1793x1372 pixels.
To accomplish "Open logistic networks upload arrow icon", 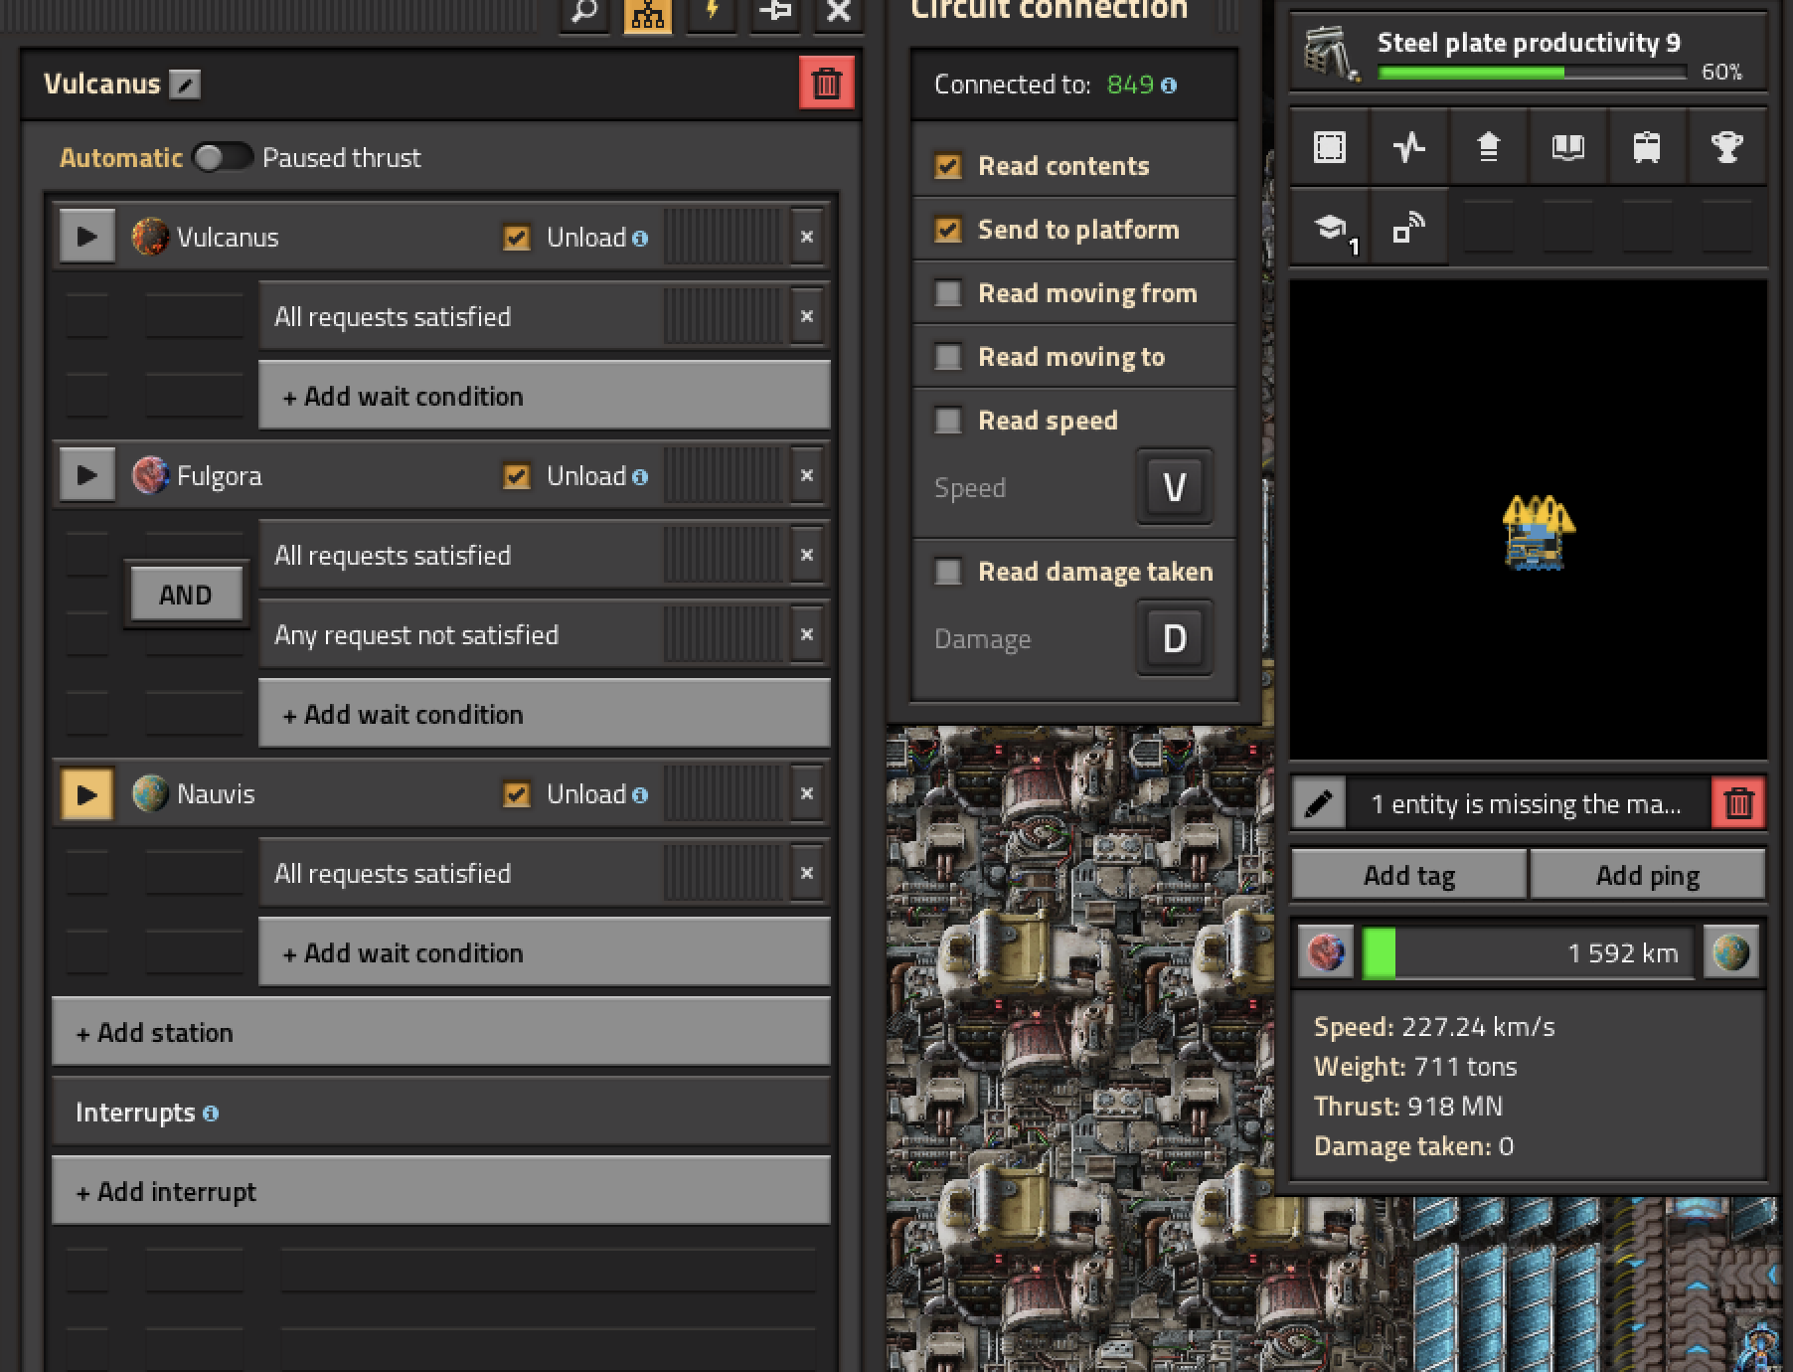I will [x=1489, y=147].
